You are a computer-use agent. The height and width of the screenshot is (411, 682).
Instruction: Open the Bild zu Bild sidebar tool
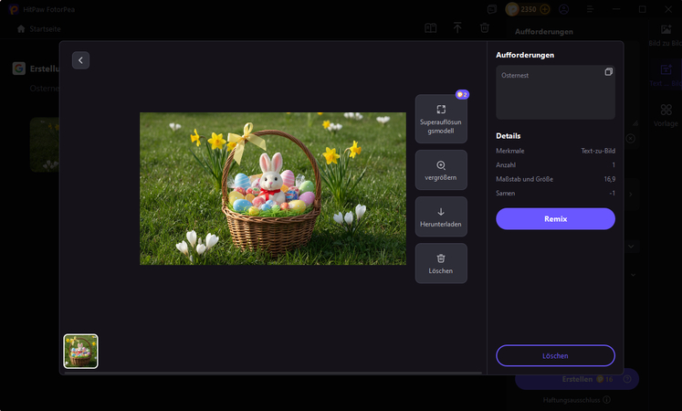[x=666, y=36]
